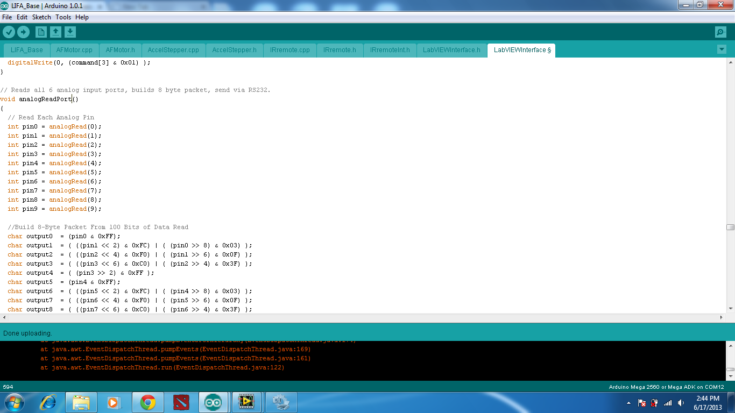
Task: Click the editor scroll down arrow
Action: tap(730, 309)
